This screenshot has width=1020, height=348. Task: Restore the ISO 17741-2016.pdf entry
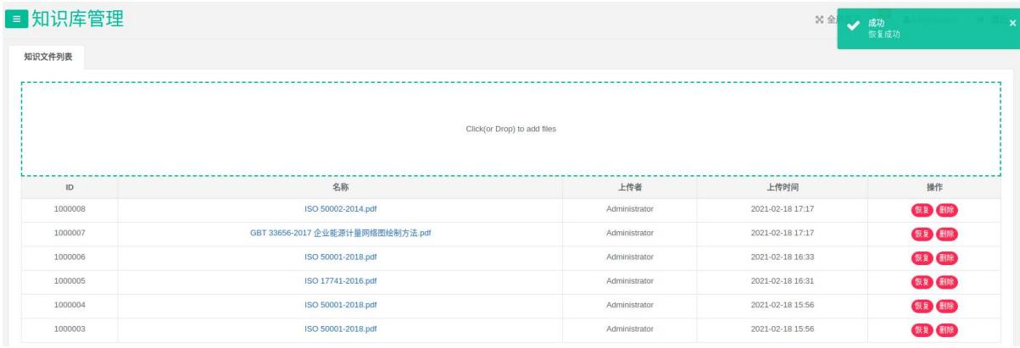click(x=922, y=282)
